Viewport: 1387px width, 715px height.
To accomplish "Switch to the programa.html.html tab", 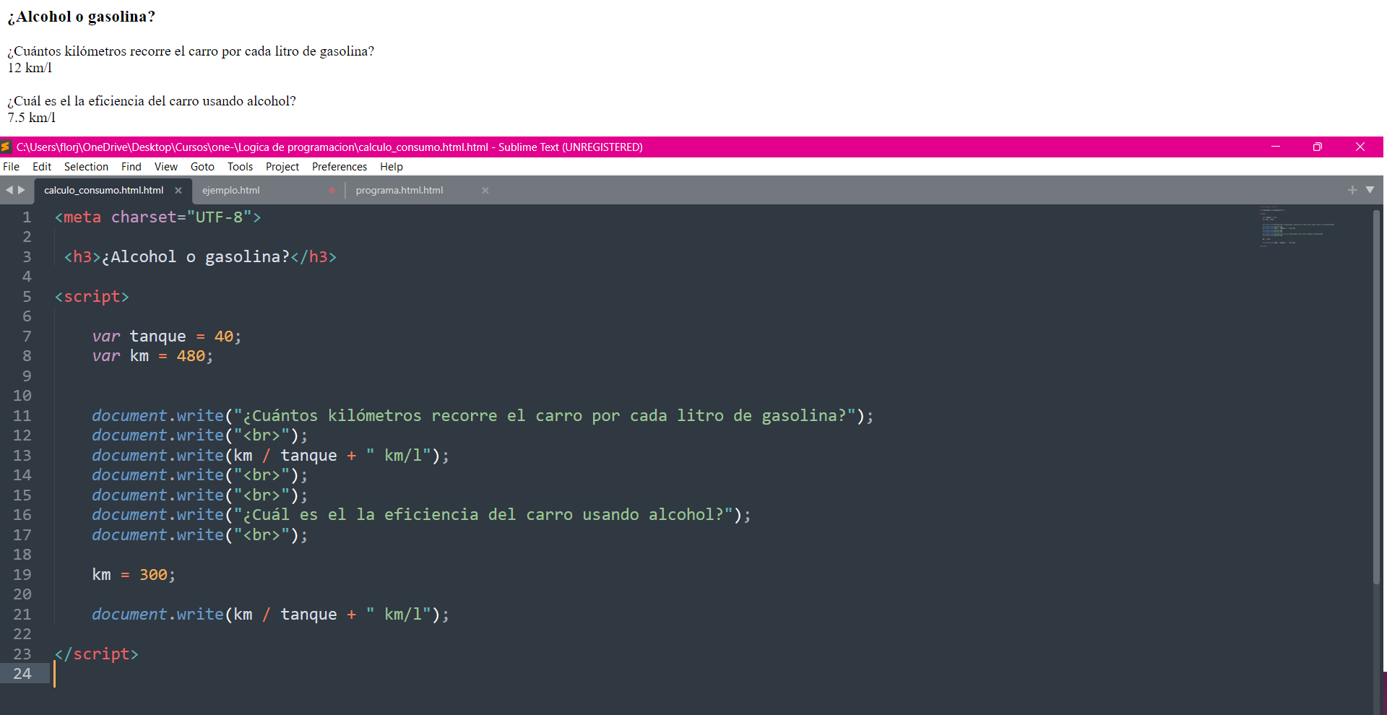I will (x=399, y=191).
